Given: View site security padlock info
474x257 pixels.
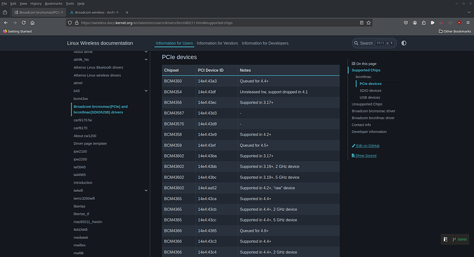Looking at the screenshot, I should coord(76,23).
